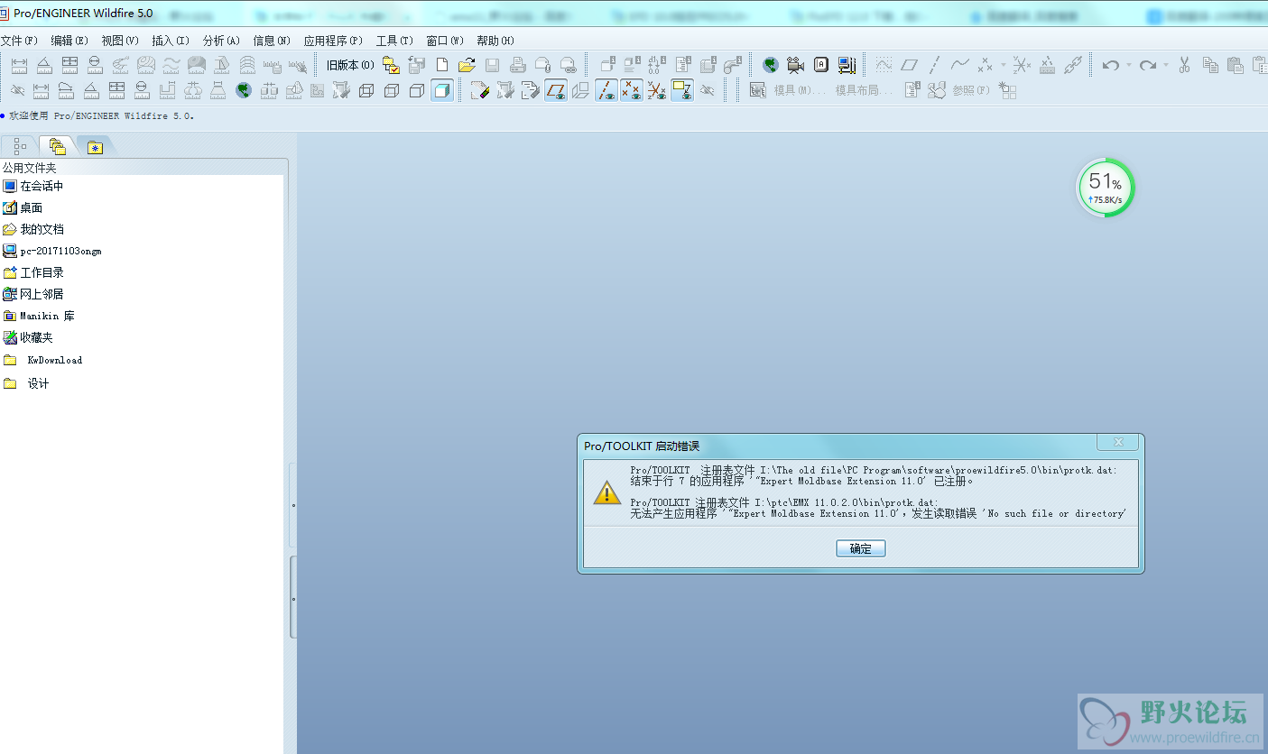
Task: Redo the last undone action
Action: pos(1148,65)
